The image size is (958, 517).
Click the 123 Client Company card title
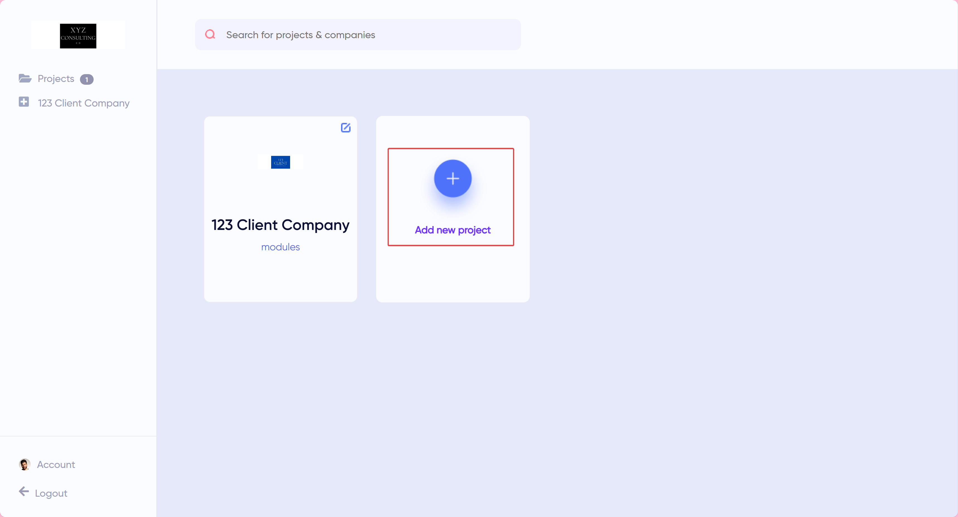pyautogui.click(x=280, y=225)
